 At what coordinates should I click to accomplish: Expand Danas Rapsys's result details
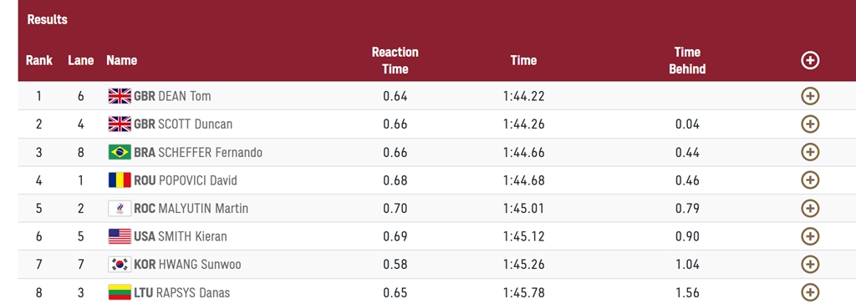[809, 292]
